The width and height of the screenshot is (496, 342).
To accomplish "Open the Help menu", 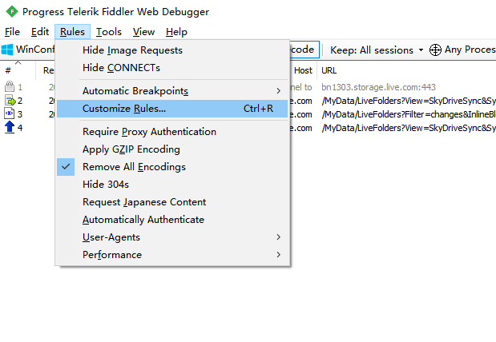I will coord(176,32).
